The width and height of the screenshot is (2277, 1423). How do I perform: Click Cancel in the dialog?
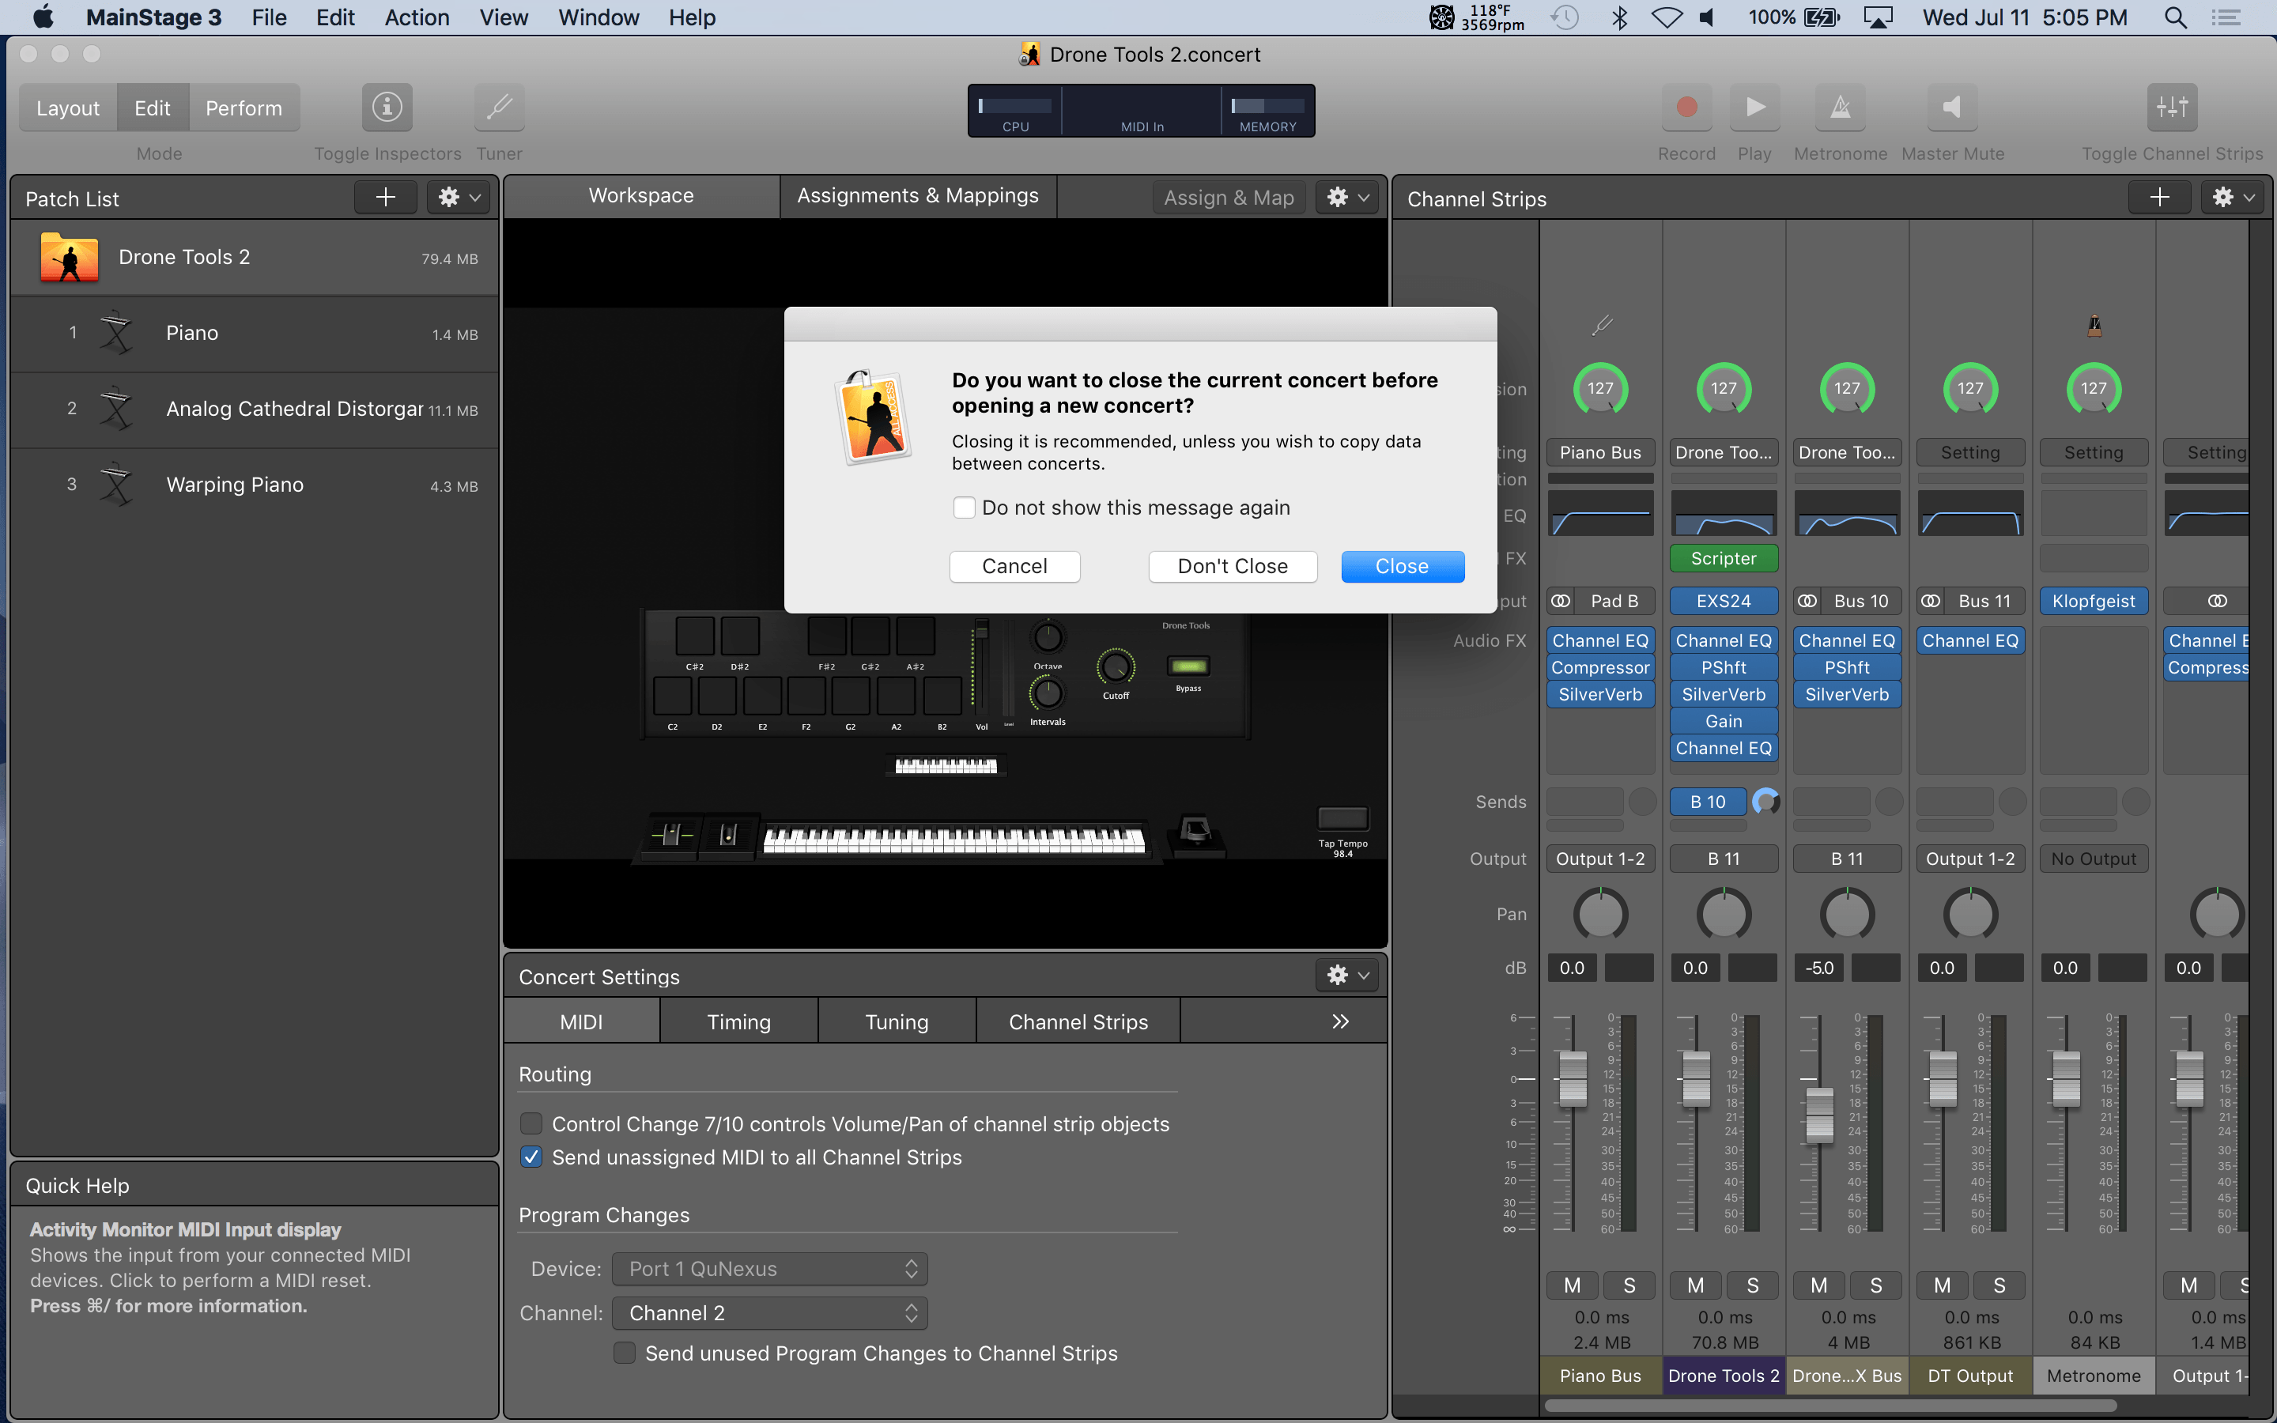click(1014, 565)
